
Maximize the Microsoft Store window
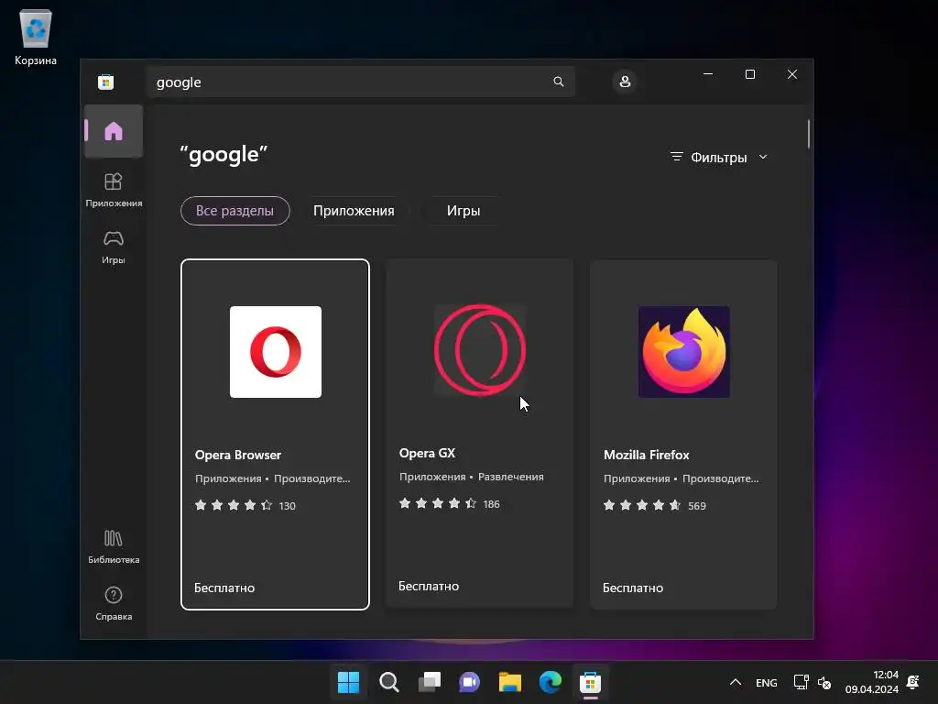(750, 74)
